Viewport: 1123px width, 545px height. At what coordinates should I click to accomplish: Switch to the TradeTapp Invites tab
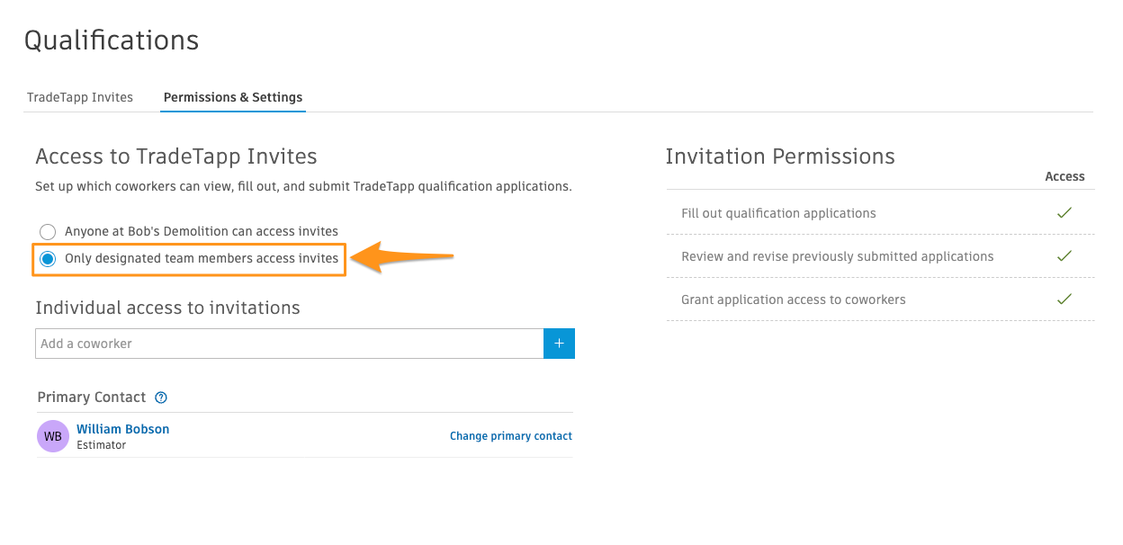[x=80, y=97]
